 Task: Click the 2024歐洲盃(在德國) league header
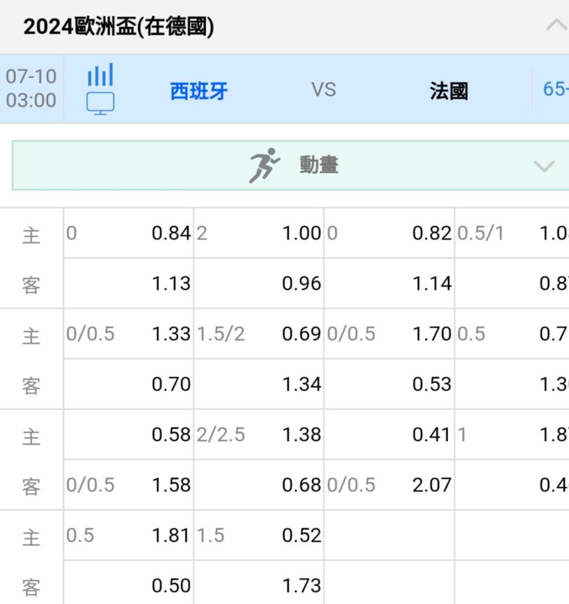point(119,27)
